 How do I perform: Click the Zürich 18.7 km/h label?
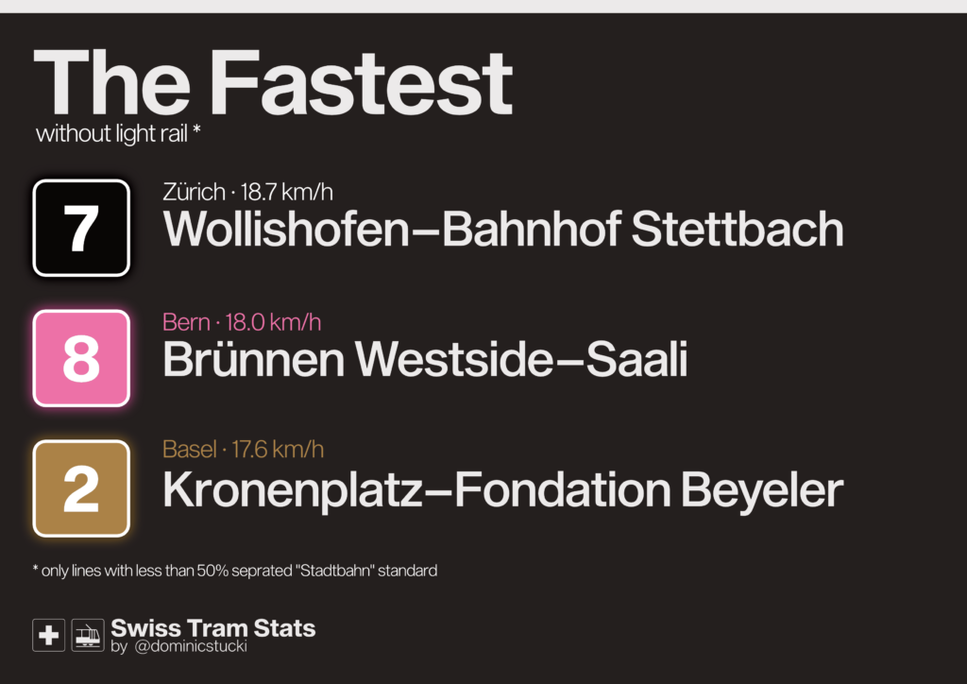coord(247,193)
